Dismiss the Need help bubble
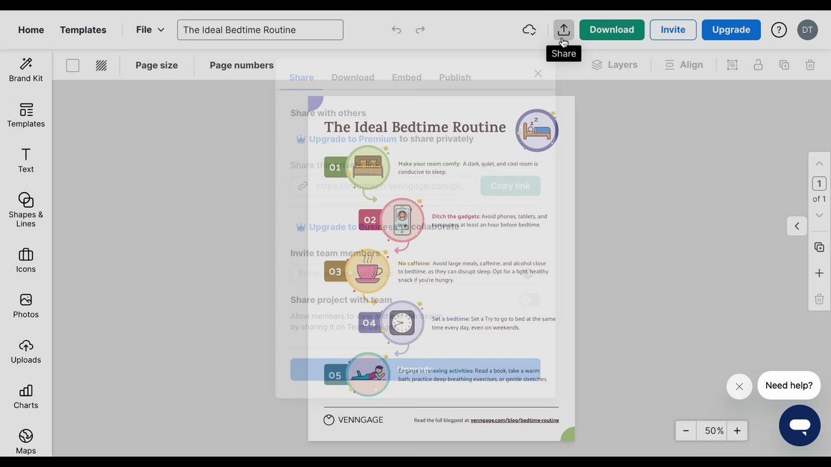The image size is (831, 467). tap(739, 387)
